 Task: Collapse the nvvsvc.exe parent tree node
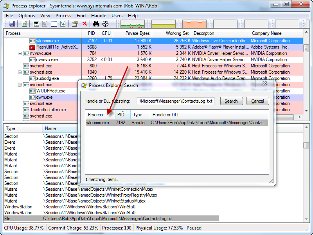click(20, 53)
